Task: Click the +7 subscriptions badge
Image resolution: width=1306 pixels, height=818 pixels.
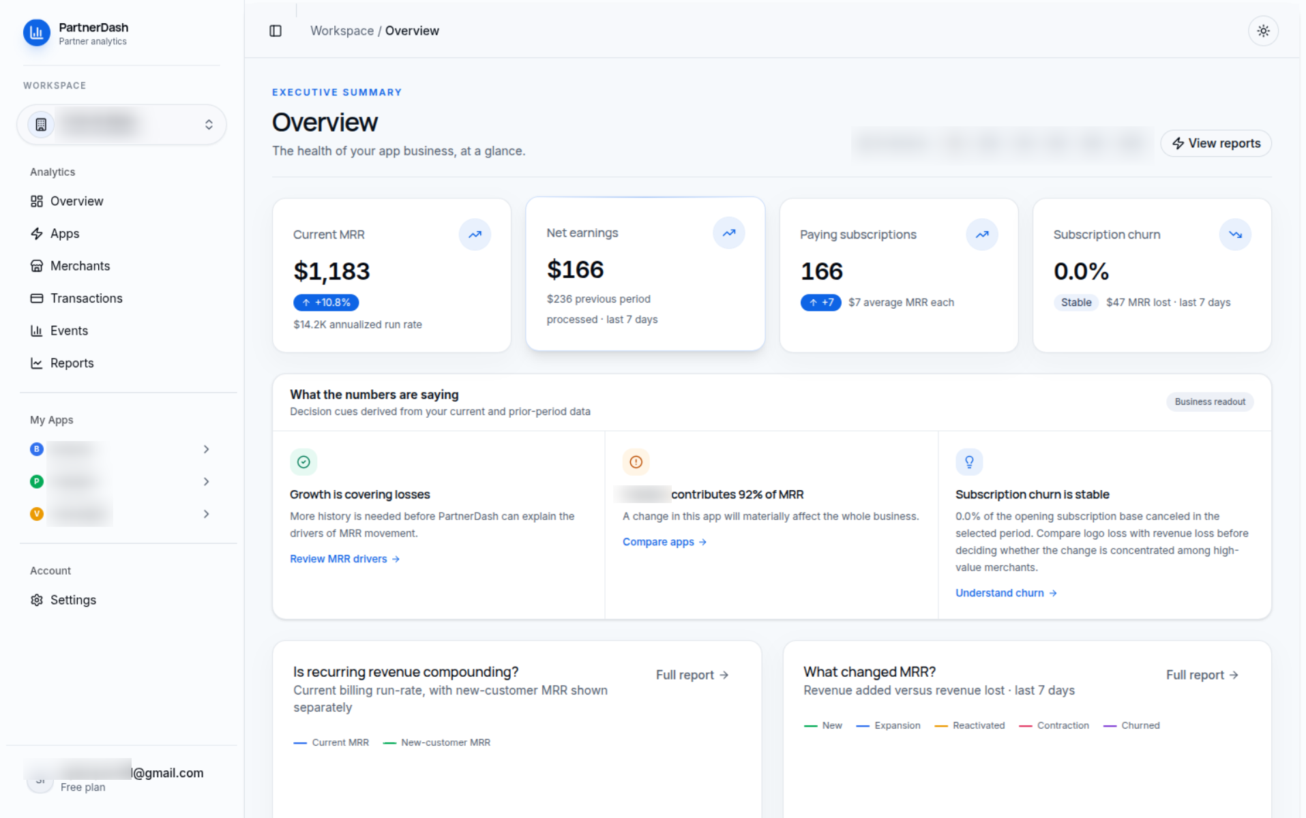Action: (820, 303)
